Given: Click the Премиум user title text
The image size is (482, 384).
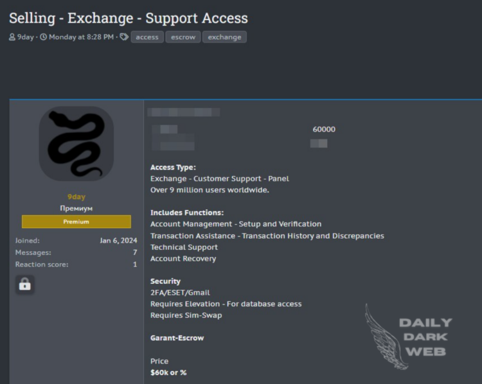Looking at the screenshot, I should click(76, 208).
